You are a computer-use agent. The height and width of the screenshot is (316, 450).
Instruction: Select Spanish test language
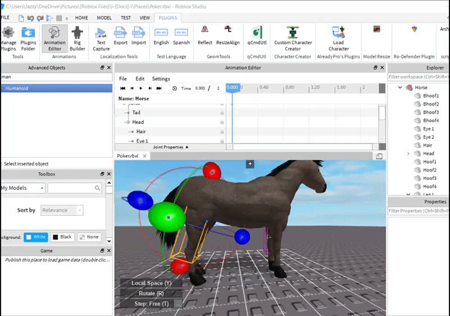click(x=181, y=35)
